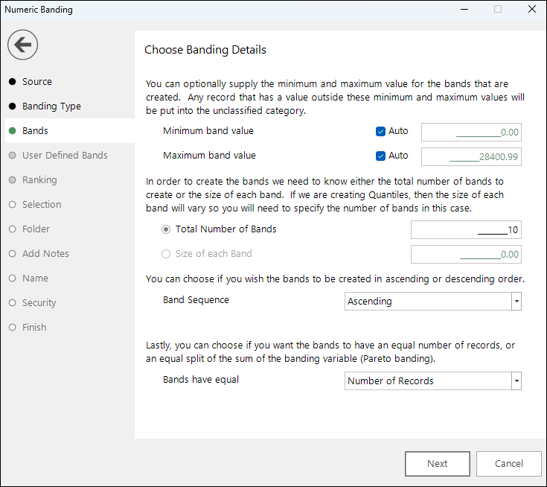Click the Choose Banding Details heading
The width and height of the screenshot is (547, 487).
205,50
